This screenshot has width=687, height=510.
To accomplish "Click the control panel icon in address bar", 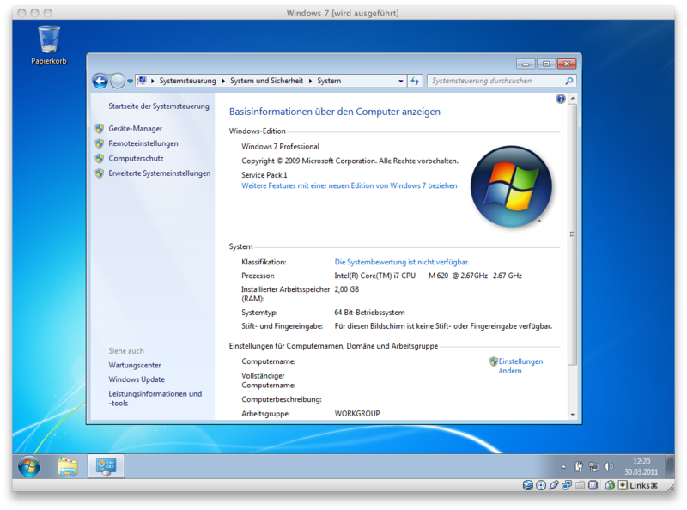I will point(142,81).
